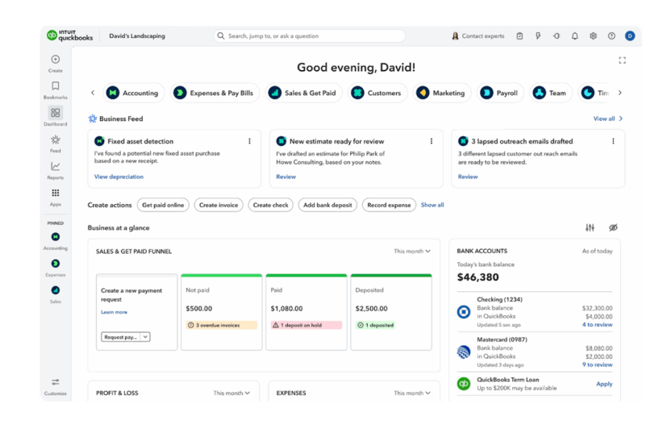Image resolution: width=663 pixels, height=429 pixels.
Task: Click View depreciation link
Action: [x=119, y=177]
